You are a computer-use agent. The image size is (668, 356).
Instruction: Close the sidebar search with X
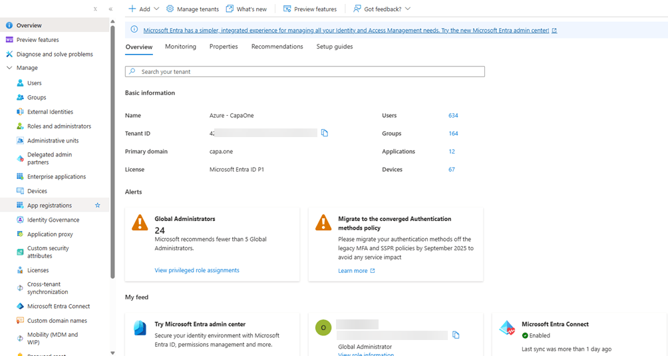[x=95, y=9]
